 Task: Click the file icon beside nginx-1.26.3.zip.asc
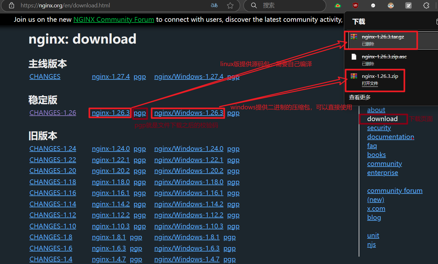click(354, 57)
